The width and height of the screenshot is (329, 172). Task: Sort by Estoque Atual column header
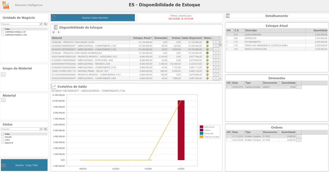pyautogui.click(x=141, y=38)
